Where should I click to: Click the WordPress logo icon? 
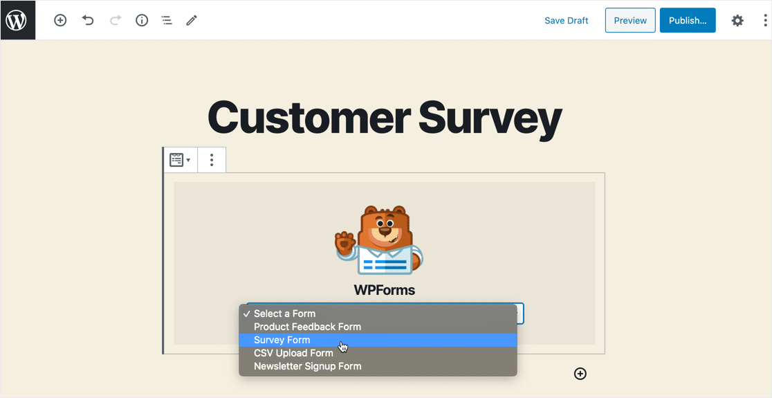pos(18,20)
